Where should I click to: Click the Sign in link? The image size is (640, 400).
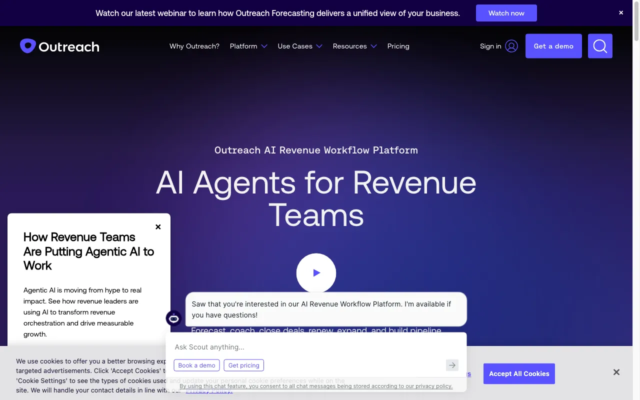coord(490,46)
